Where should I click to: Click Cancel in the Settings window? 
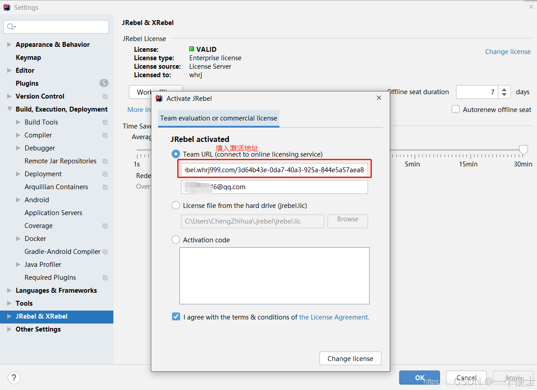(466, 378)
